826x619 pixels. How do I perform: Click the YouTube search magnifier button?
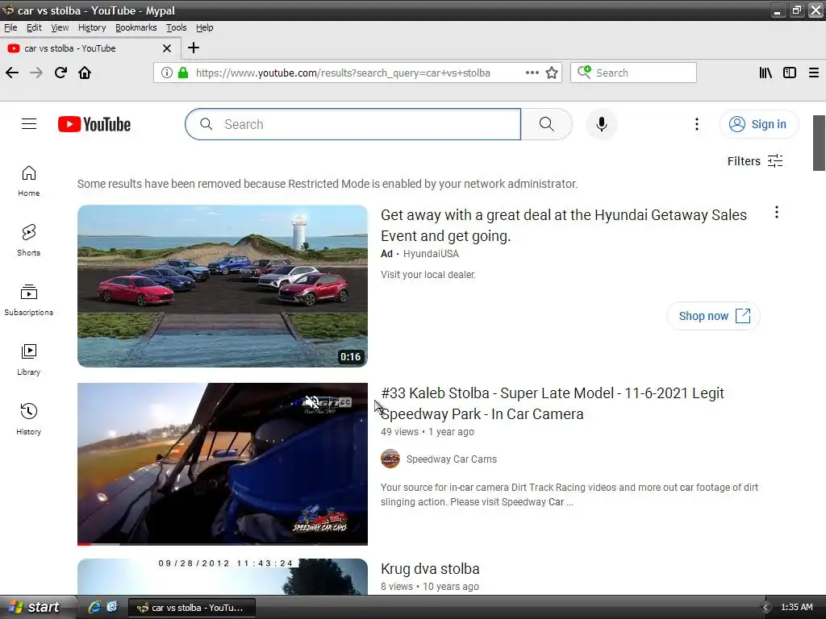[546, 124]
